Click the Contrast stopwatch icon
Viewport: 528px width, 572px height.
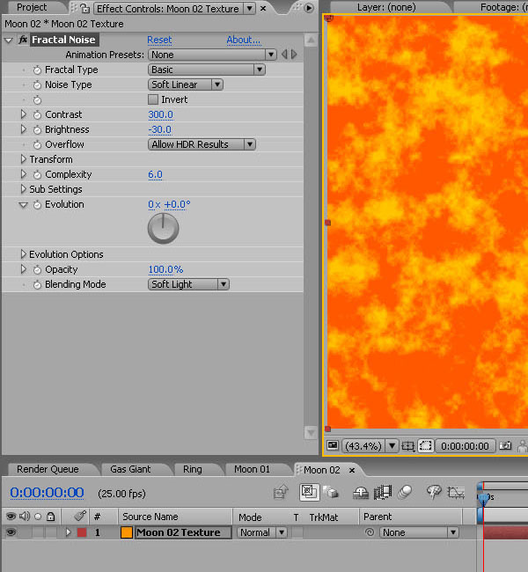tap(37, 114)
